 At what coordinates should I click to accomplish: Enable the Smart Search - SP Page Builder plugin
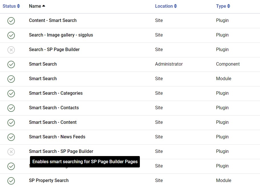pyautogui.click(x=11, y=151)
